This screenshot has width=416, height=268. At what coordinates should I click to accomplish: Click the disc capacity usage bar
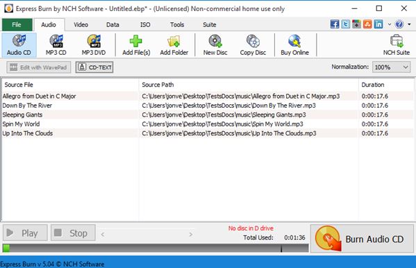156,248
